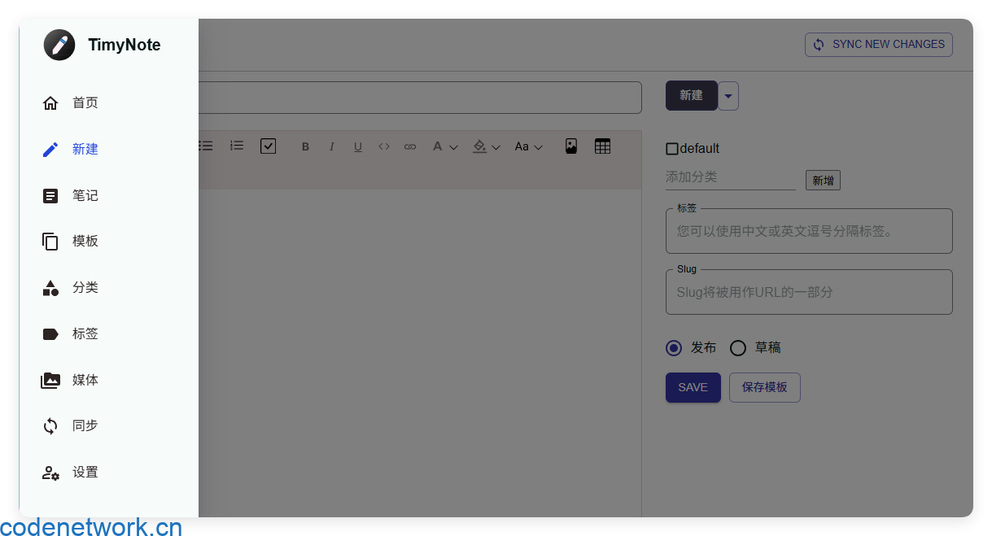Insert a hyperlink with the link icon

point(410,147)
